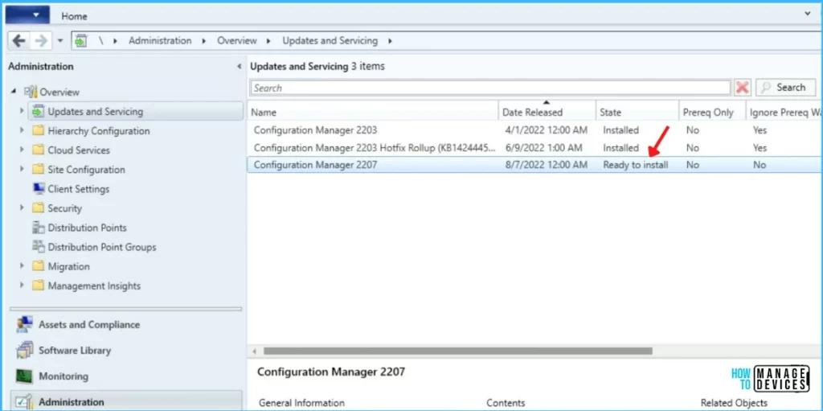Click the Assets and Compliance workspace icon
Image resolution: width=823 pixels, height=411 pixels.
25,325
